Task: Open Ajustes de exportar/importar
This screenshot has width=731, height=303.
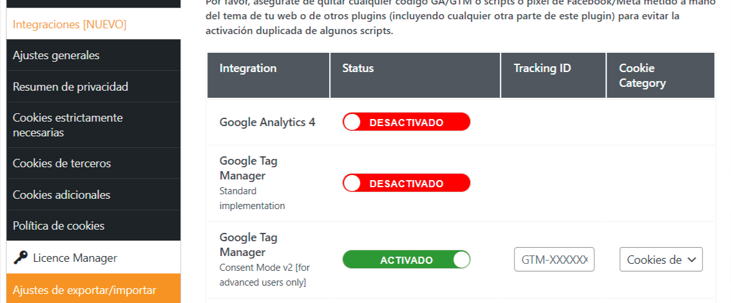Action: click(93, 290)
